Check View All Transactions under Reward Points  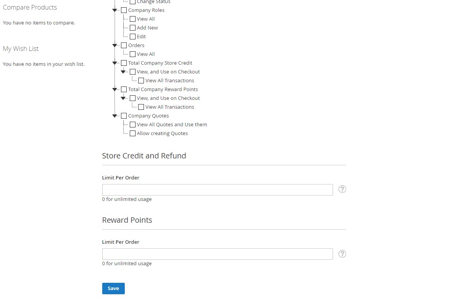pos(141,107)
